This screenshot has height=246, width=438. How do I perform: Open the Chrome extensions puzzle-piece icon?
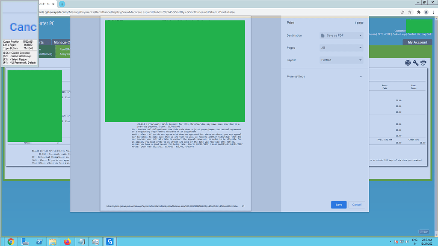[x=418, y=12]
